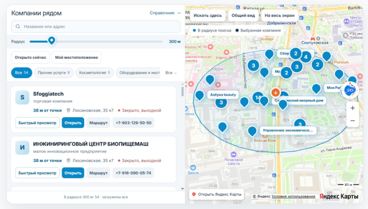Click Открыть for ИНЖИНИРИНГОВЫЙ ЦЕНТР БИОПИЩЕМАШ
368x209 pixels.
(x=73, y=173)
